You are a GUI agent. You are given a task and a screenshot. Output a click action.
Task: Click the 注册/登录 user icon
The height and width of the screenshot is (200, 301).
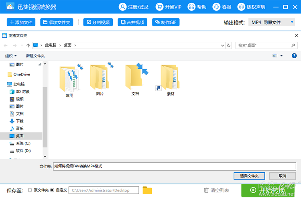click(122, 7)
